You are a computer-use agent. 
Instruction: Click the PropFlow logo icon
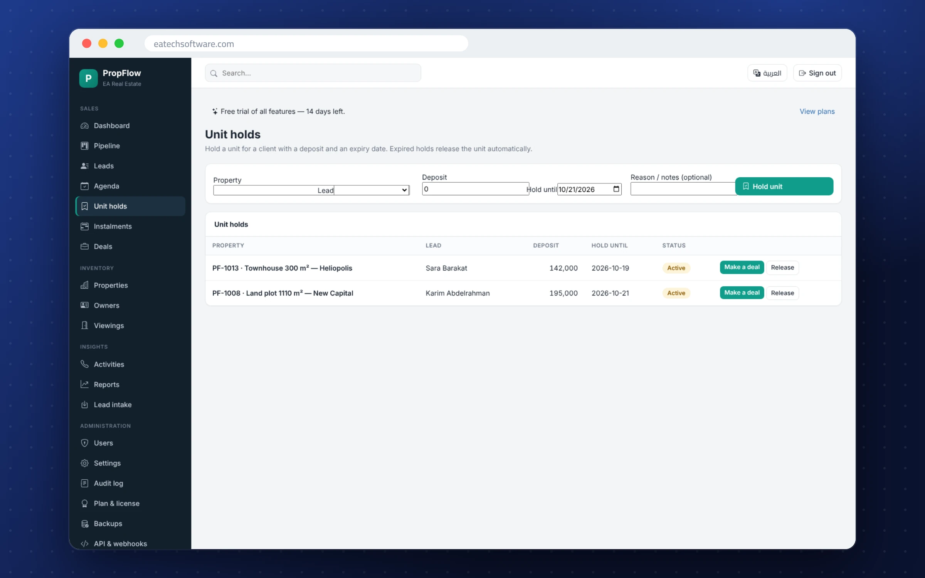pos(88,78)
